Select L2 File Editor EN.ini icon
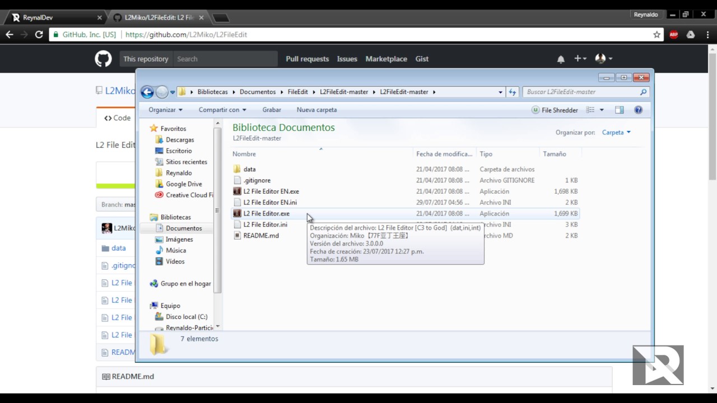 click(x=237, y=202)
